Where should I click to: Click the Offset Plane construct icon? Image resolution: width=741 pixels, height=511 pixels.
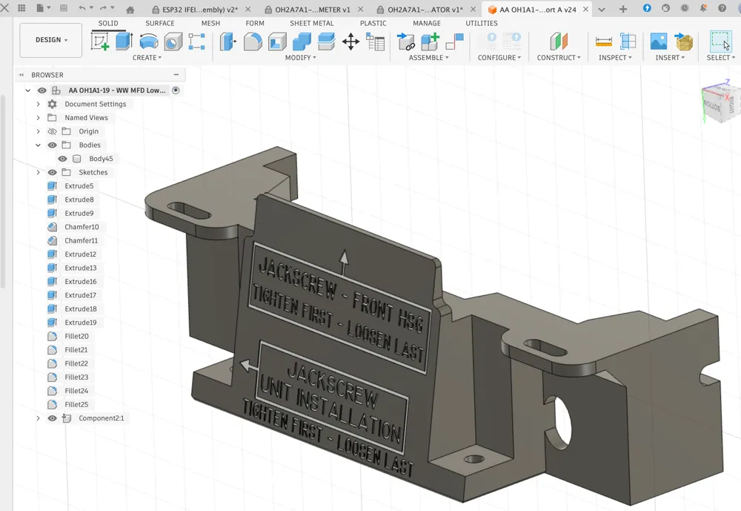(x=559, y=42)
